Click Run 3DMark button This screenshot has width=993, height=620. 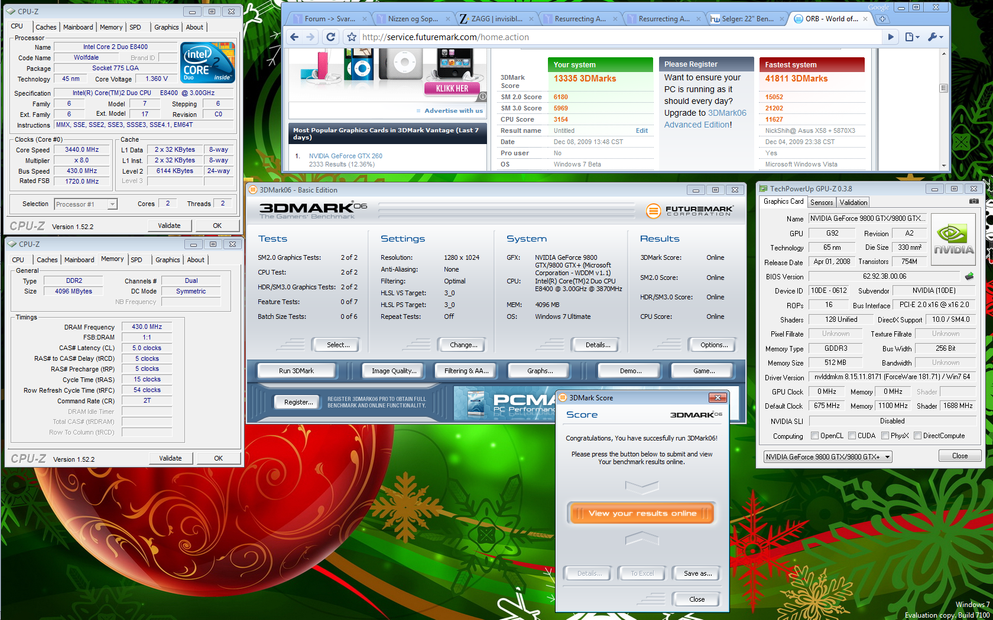click(296, 371)
